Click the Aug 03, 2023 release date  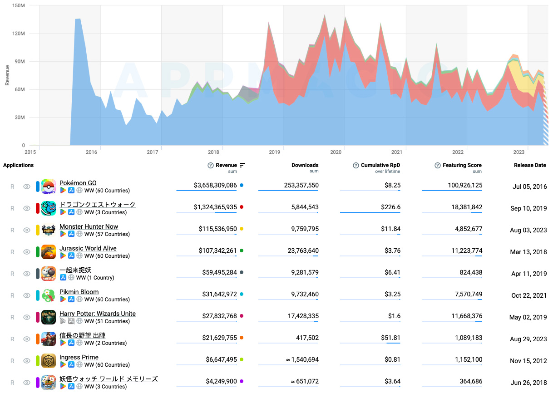[528, 231]
